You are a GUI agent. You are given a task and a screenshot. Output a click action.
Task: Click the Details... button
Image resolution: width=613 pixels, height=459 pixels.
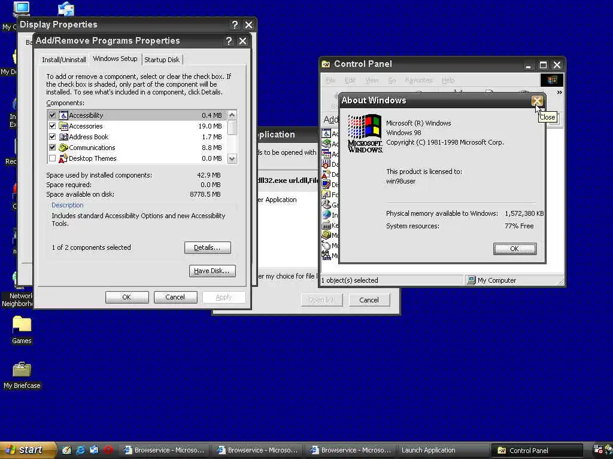[x=208, y=247]
